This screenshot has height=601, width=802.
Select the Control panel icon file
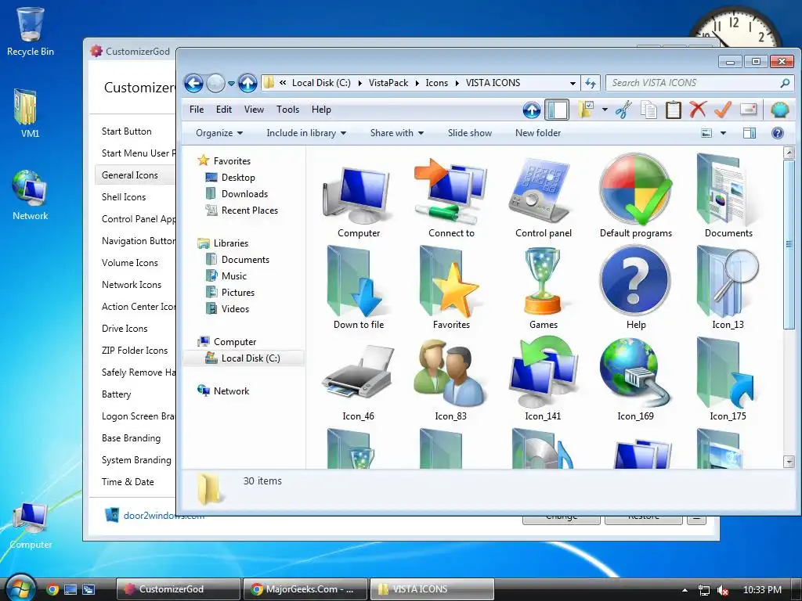pyautogui.click(x=544, y=198)
